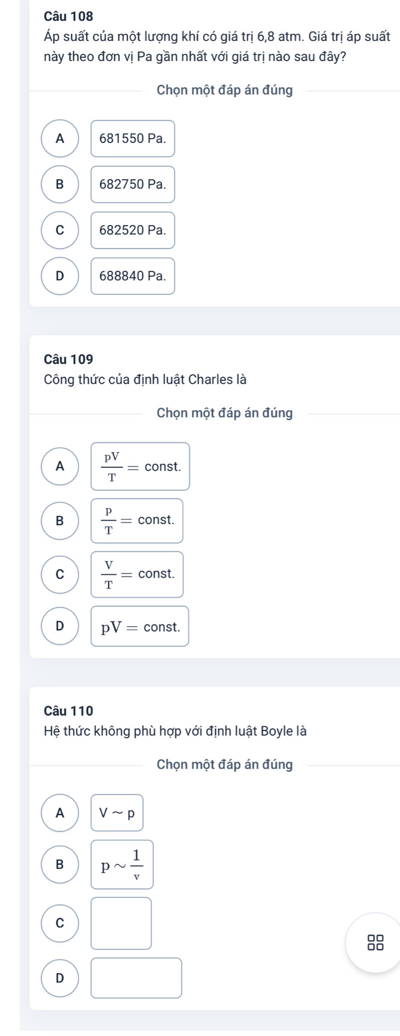Pick option D circle in Câu 108
Image resolution: width=400 pixels, height=1036 pixels.
coord(60,276)
